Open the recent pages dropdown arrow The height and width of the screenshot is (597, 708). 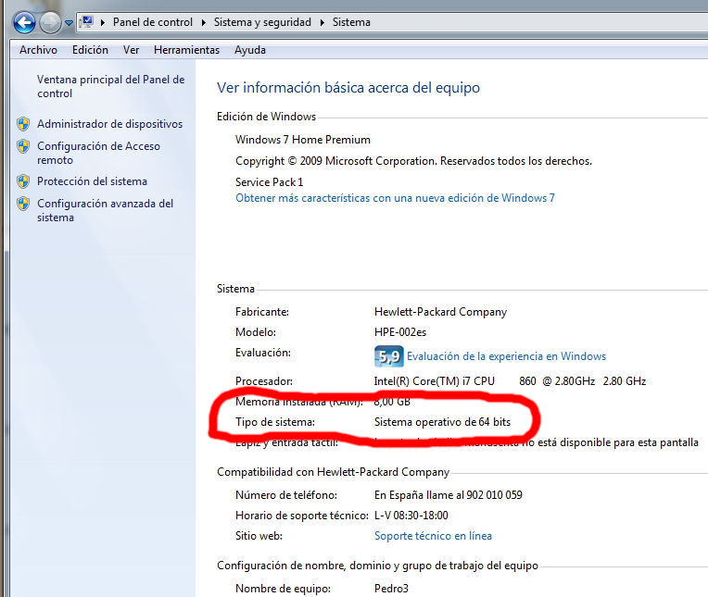point(69,22)
